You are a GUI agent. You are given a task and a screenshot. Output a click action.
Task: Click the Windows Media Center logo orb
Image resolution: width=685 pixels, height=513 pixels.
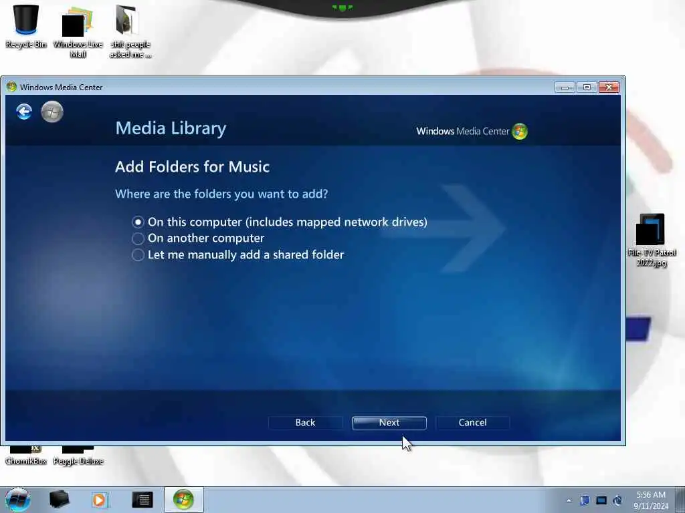point(520,132)
